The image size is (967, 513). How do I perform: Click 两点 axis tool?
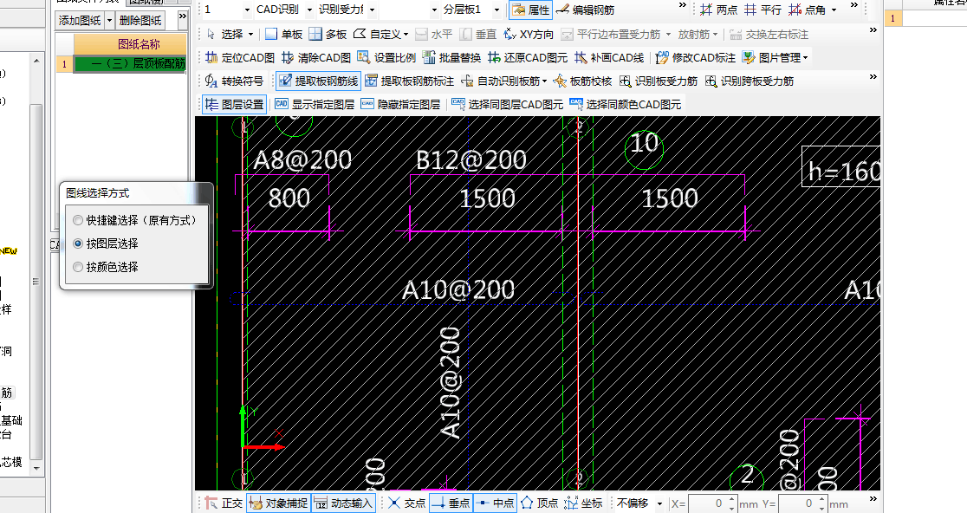click(x=718, y=10)
